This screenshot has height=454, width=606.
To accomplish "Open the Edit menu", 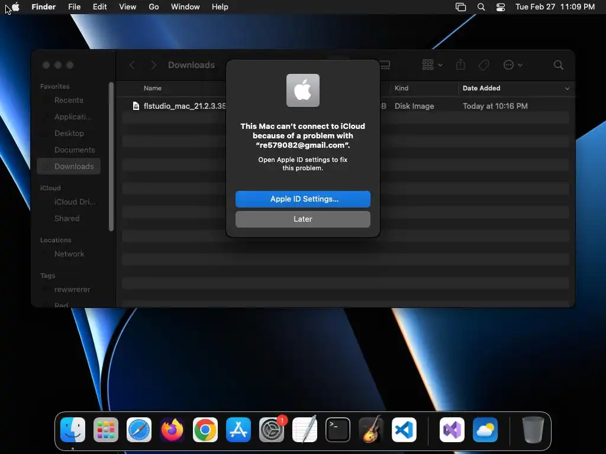I will point(99,7).
